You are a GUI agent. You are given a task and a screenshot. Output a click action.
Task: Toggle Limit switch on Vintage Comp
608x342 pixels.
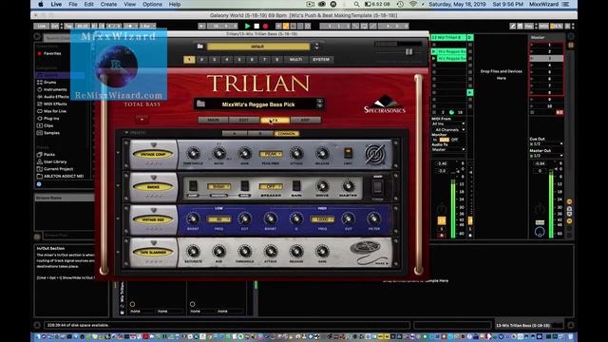click(348, 153)
